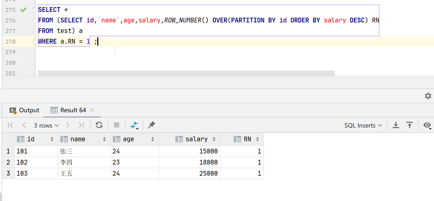Pin the Result 64 tab
This screenshot has height=201, width=434.
[x=152, y=125]
